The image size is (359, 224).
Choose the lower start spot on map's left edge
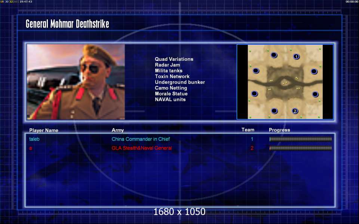coord(254,93)
